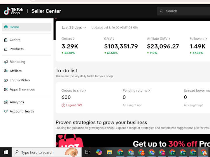
Task: Click the 61.58% GMV growth figure
Action: click(112, 53)
